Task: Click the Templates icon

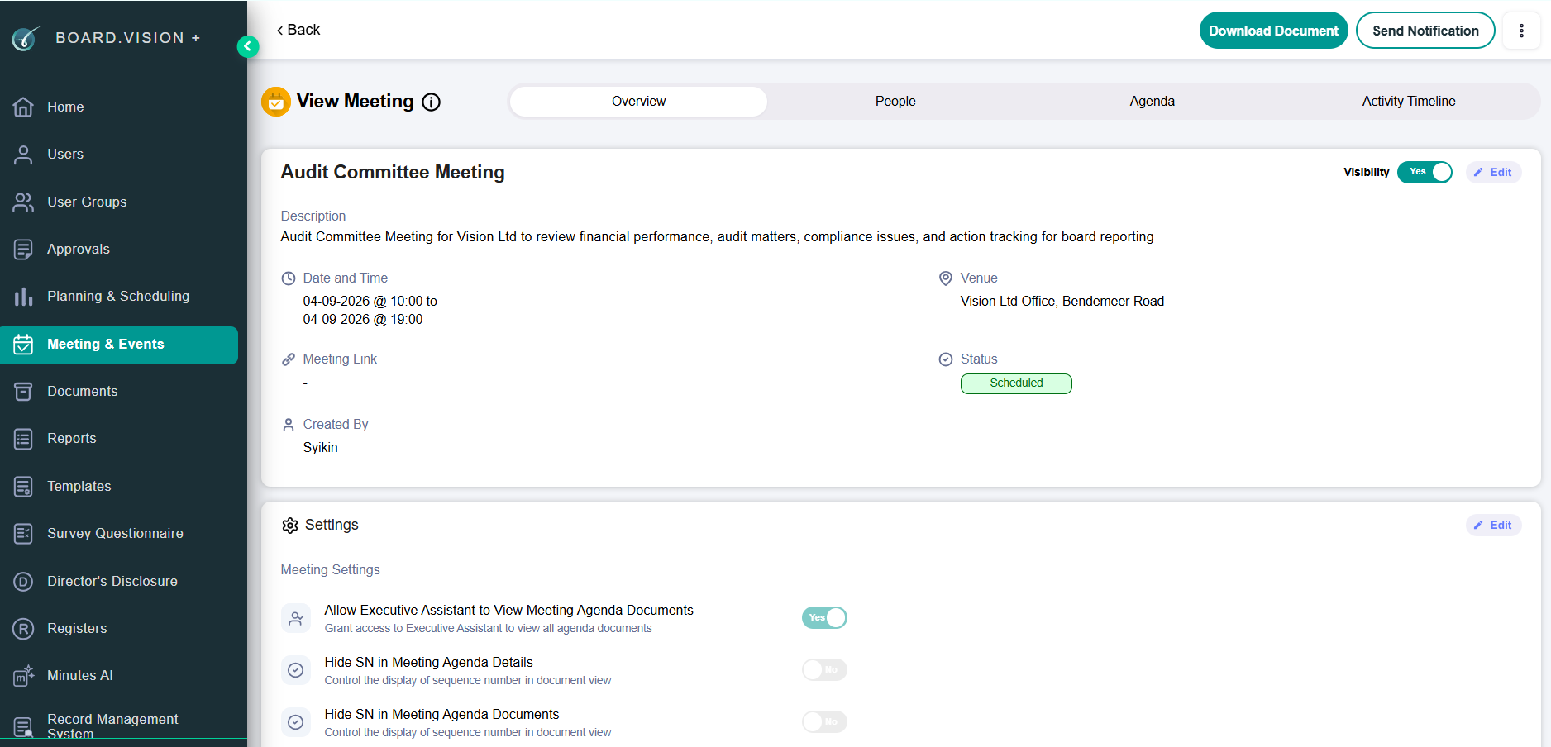Action: coord(23,487)
